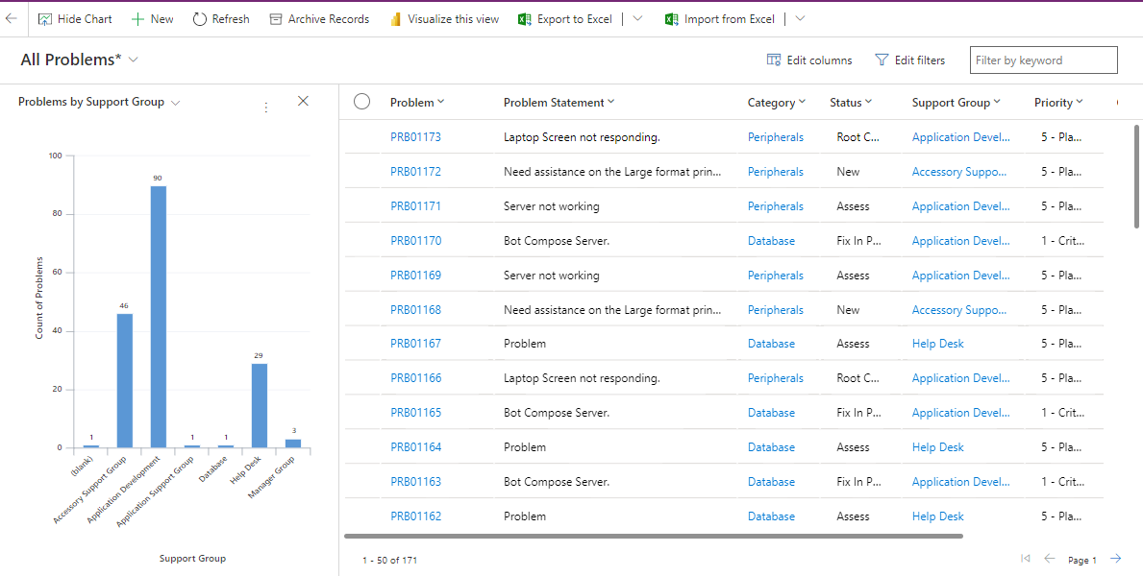Toggle selection on the PRB01166 row
Viewport: 1143px width, 576px height.
coord(361,377)
